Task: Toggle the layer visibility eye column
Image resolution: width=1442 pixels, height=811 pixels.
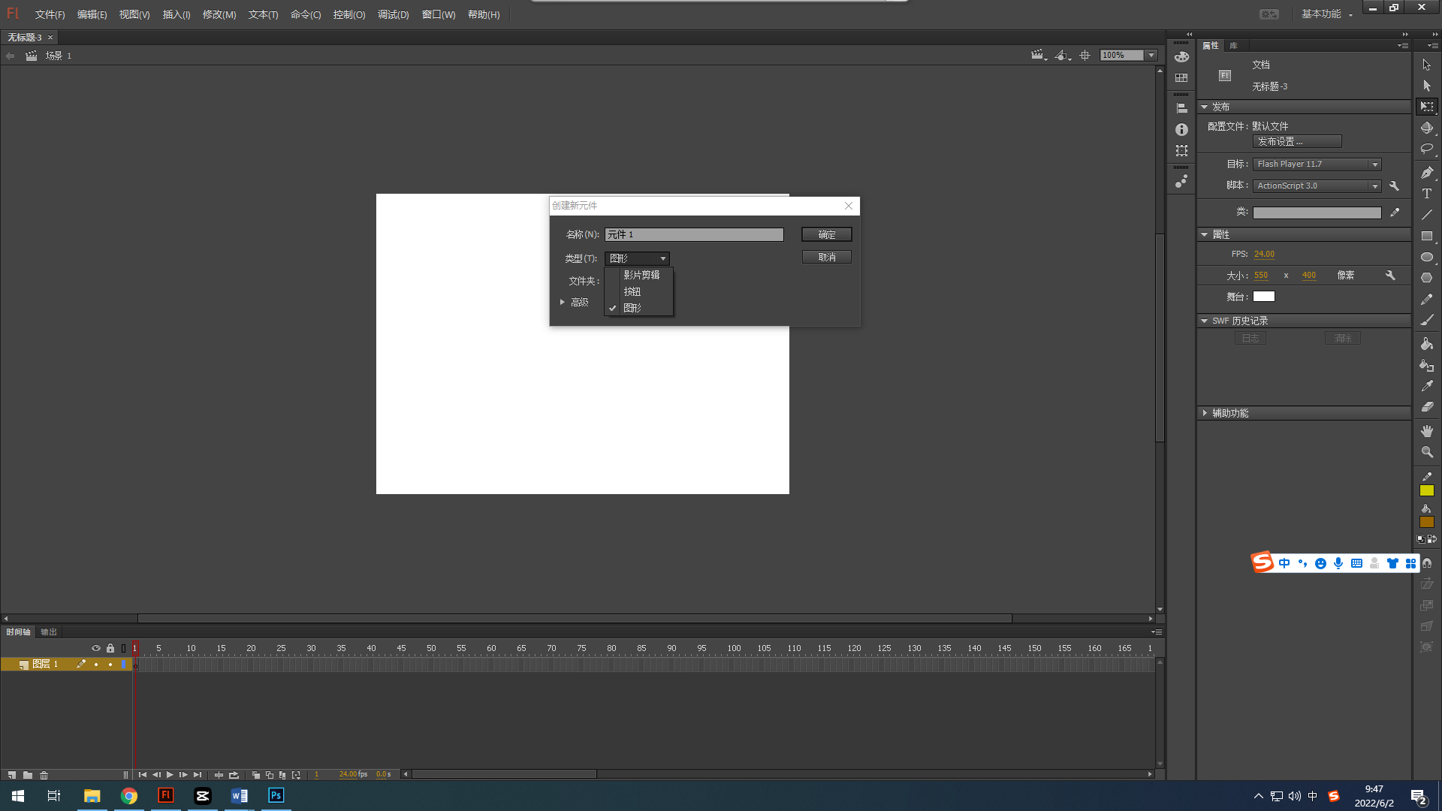Action: click(96, 648)
